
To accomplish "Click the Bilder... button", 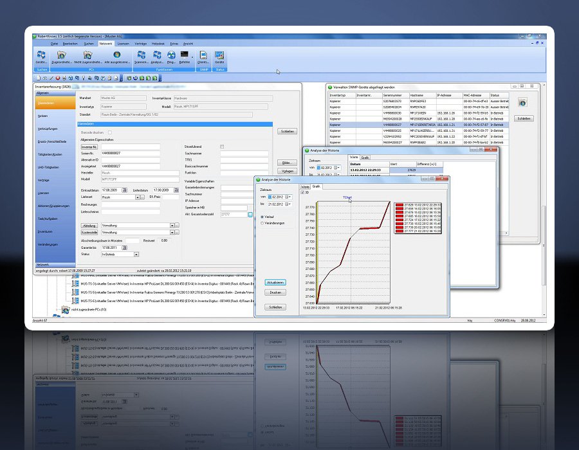I will click(x=287, y=163).
